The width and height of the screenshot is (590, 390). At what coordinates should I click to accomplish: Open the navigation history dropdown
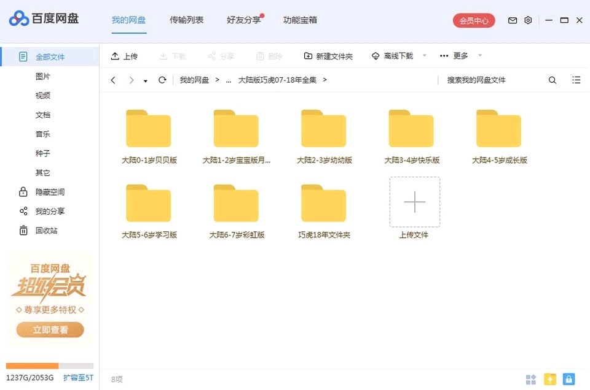coord(145,81)
